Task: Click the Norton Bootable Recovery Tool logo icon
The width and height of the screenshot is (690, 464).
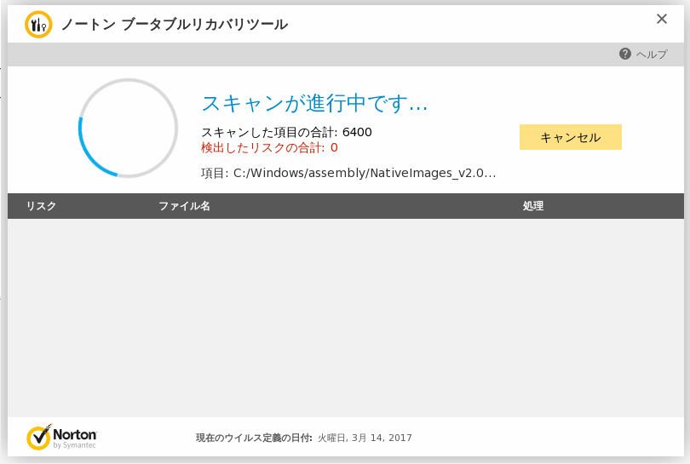Action: (x=38, y=24)
